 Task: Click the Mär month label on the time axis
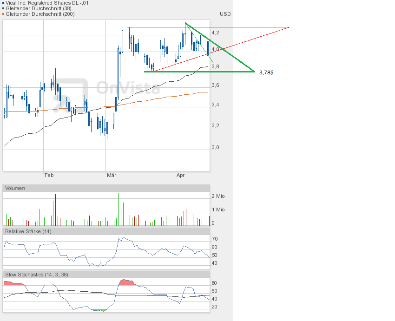[112, 175]
